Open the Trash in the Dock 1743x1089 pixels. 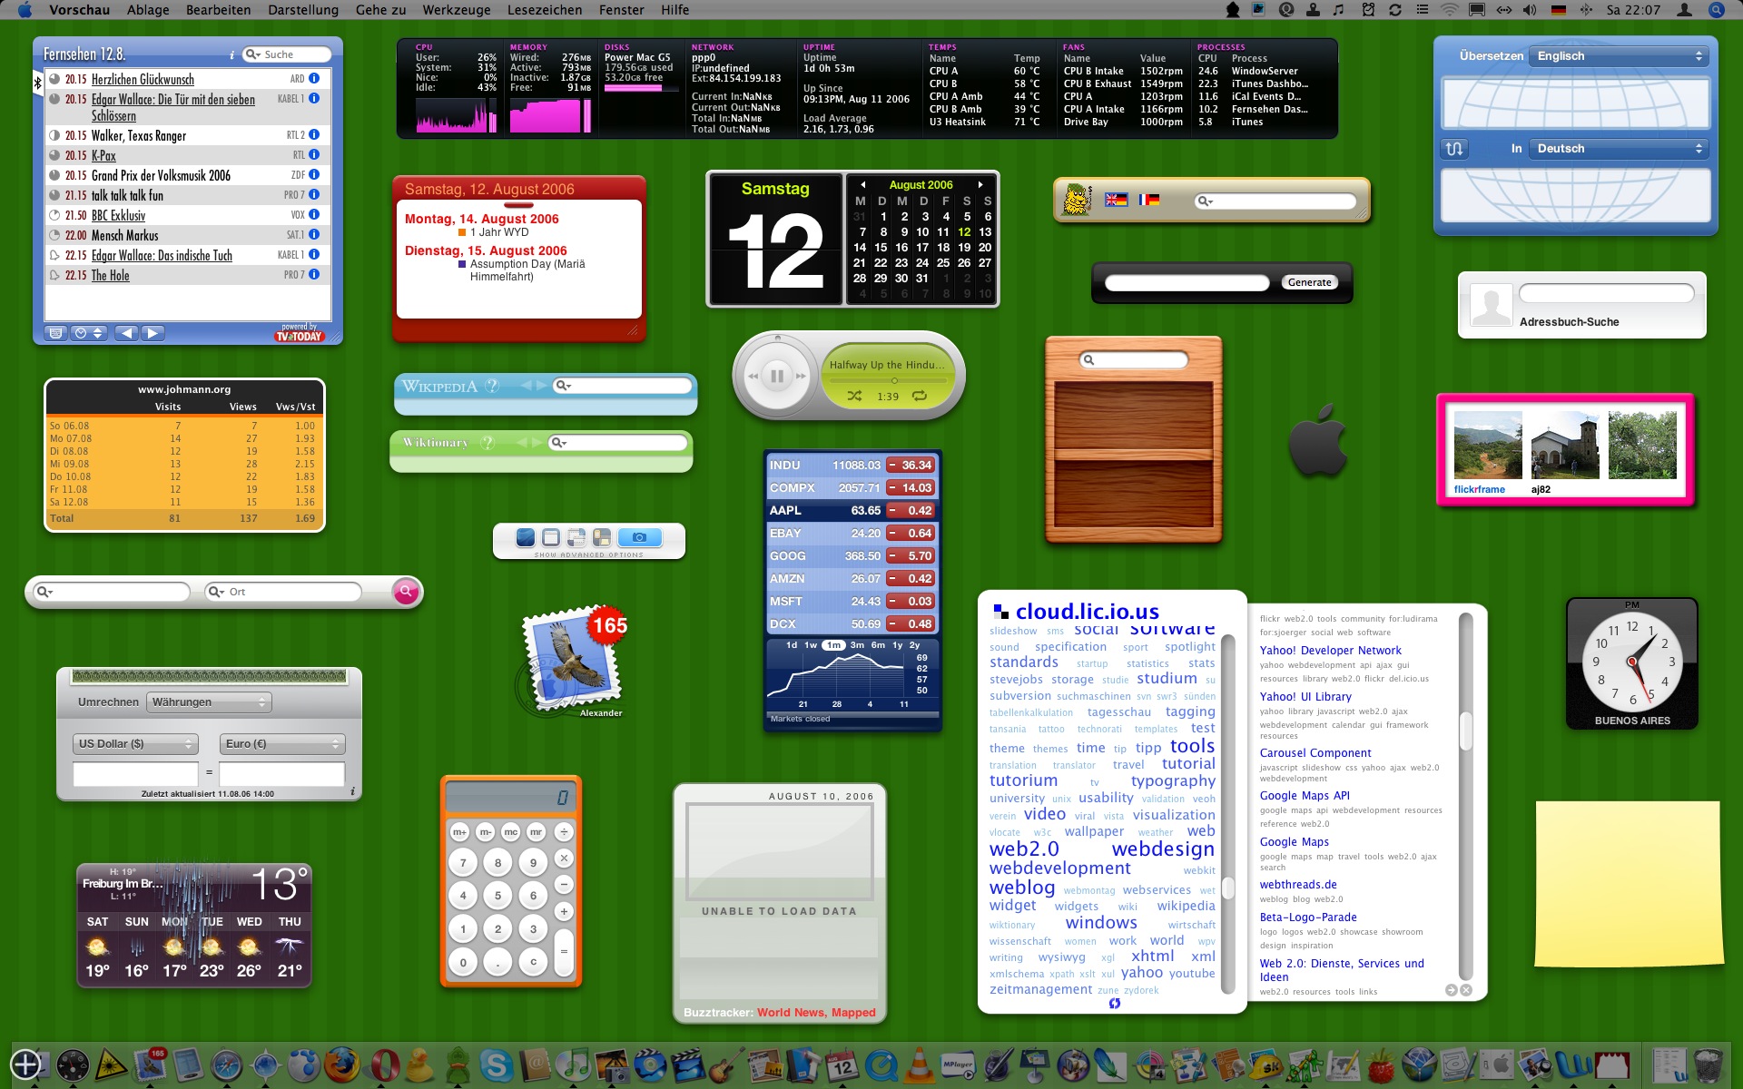coord(1708,1064)
